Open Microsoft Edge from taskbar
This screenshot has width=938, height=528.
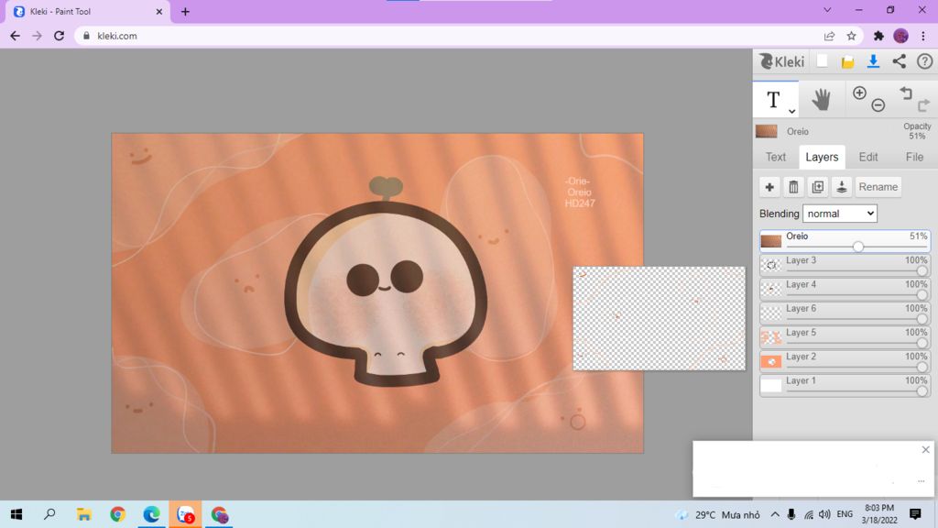coord(151,514)
